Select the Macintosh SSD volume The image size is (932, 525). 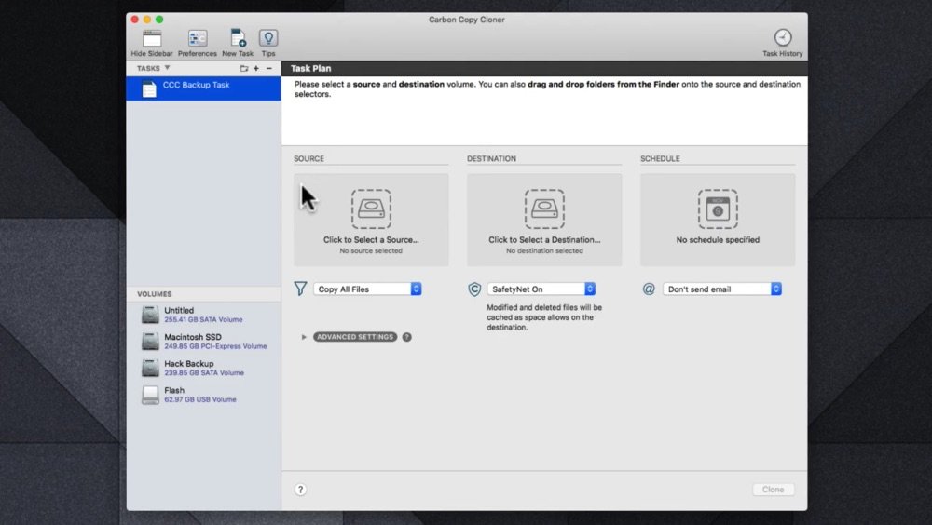tap(203, 342)
